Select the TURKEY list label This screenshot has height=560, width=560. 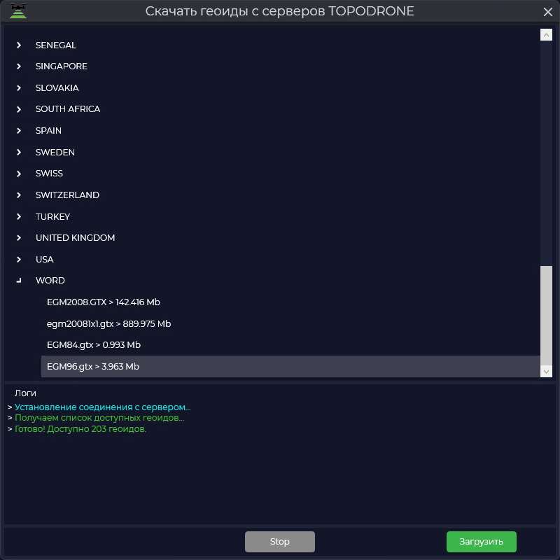pos(53,217)
